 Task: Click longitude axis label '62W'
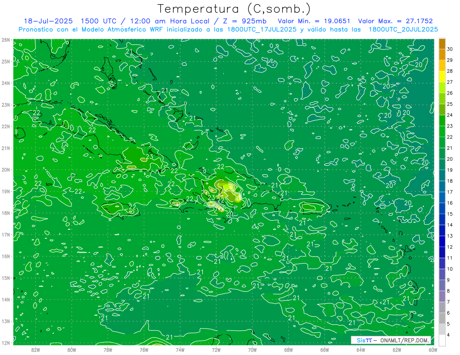[397, 350]
